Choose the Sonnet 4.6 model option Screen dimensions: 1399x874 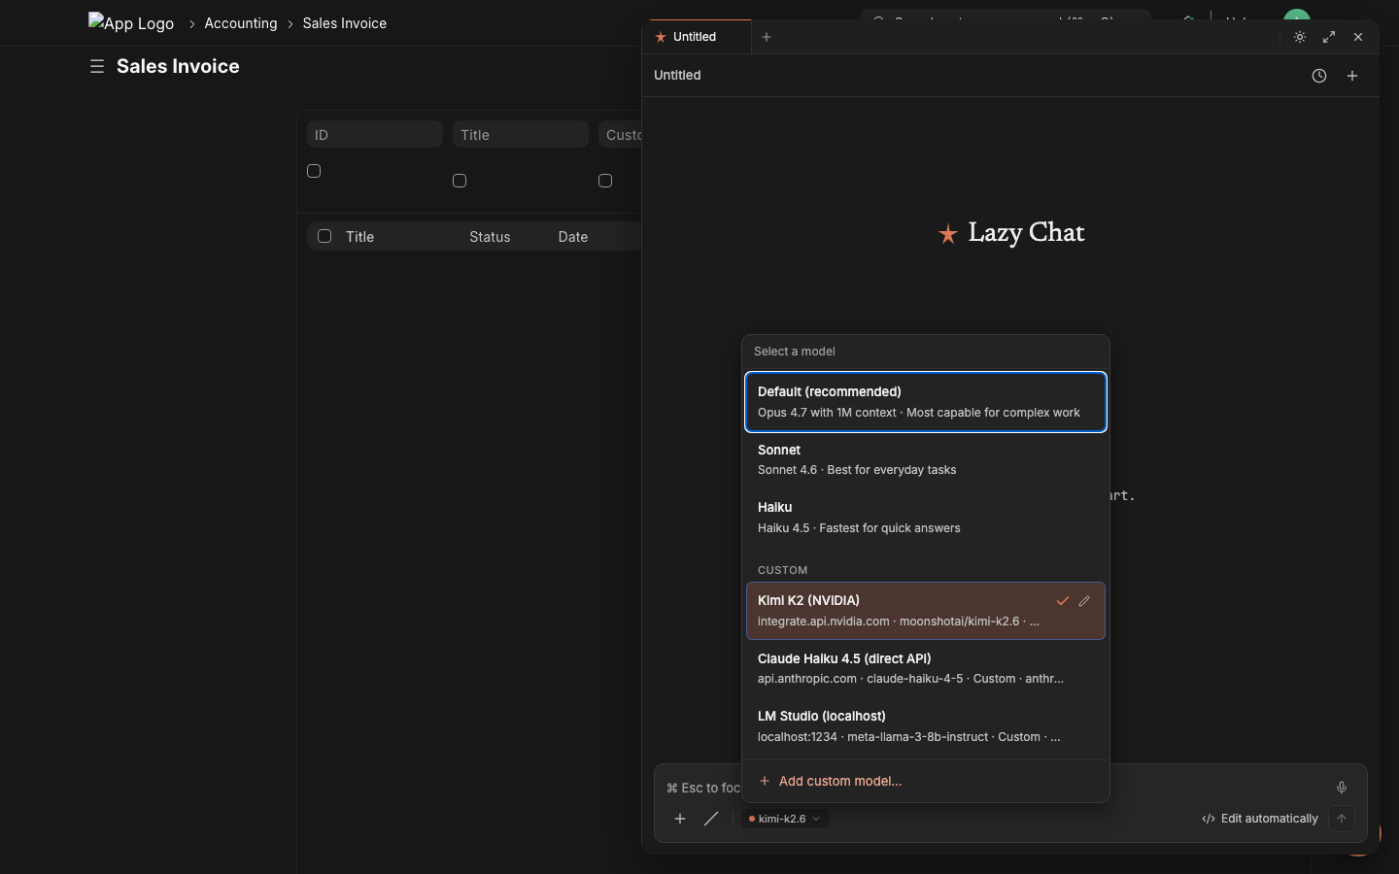click(926, 459)
